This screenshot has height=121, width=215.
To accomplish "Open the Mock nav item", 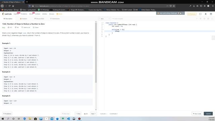I will pos(31,14).
